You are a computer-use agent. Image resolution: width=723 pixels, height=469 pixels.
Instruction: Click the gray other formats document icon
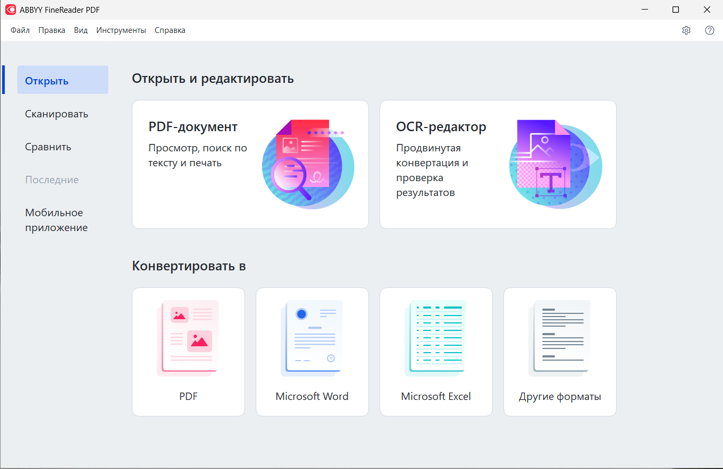pos(560,338)
